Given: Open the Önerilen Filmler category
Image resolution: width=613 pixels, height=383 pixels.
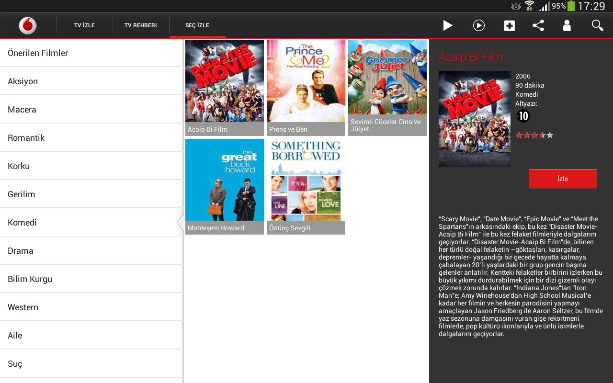Looking at the screenshot, I should pyautogui.click(x=91, y=53).
